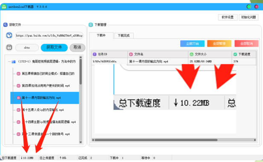Click the 任务ID column header
Screen dimensions: 263x162
(x=110, y=54)
